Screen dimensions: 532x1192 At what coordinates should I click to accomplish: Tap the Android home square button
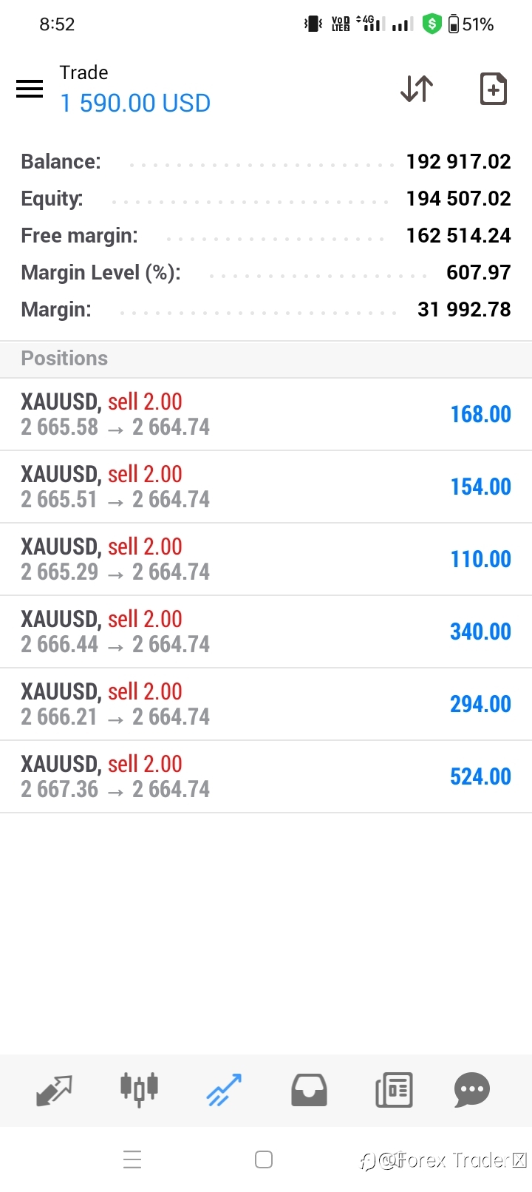pyautogui.click(x=264, y=1159)
